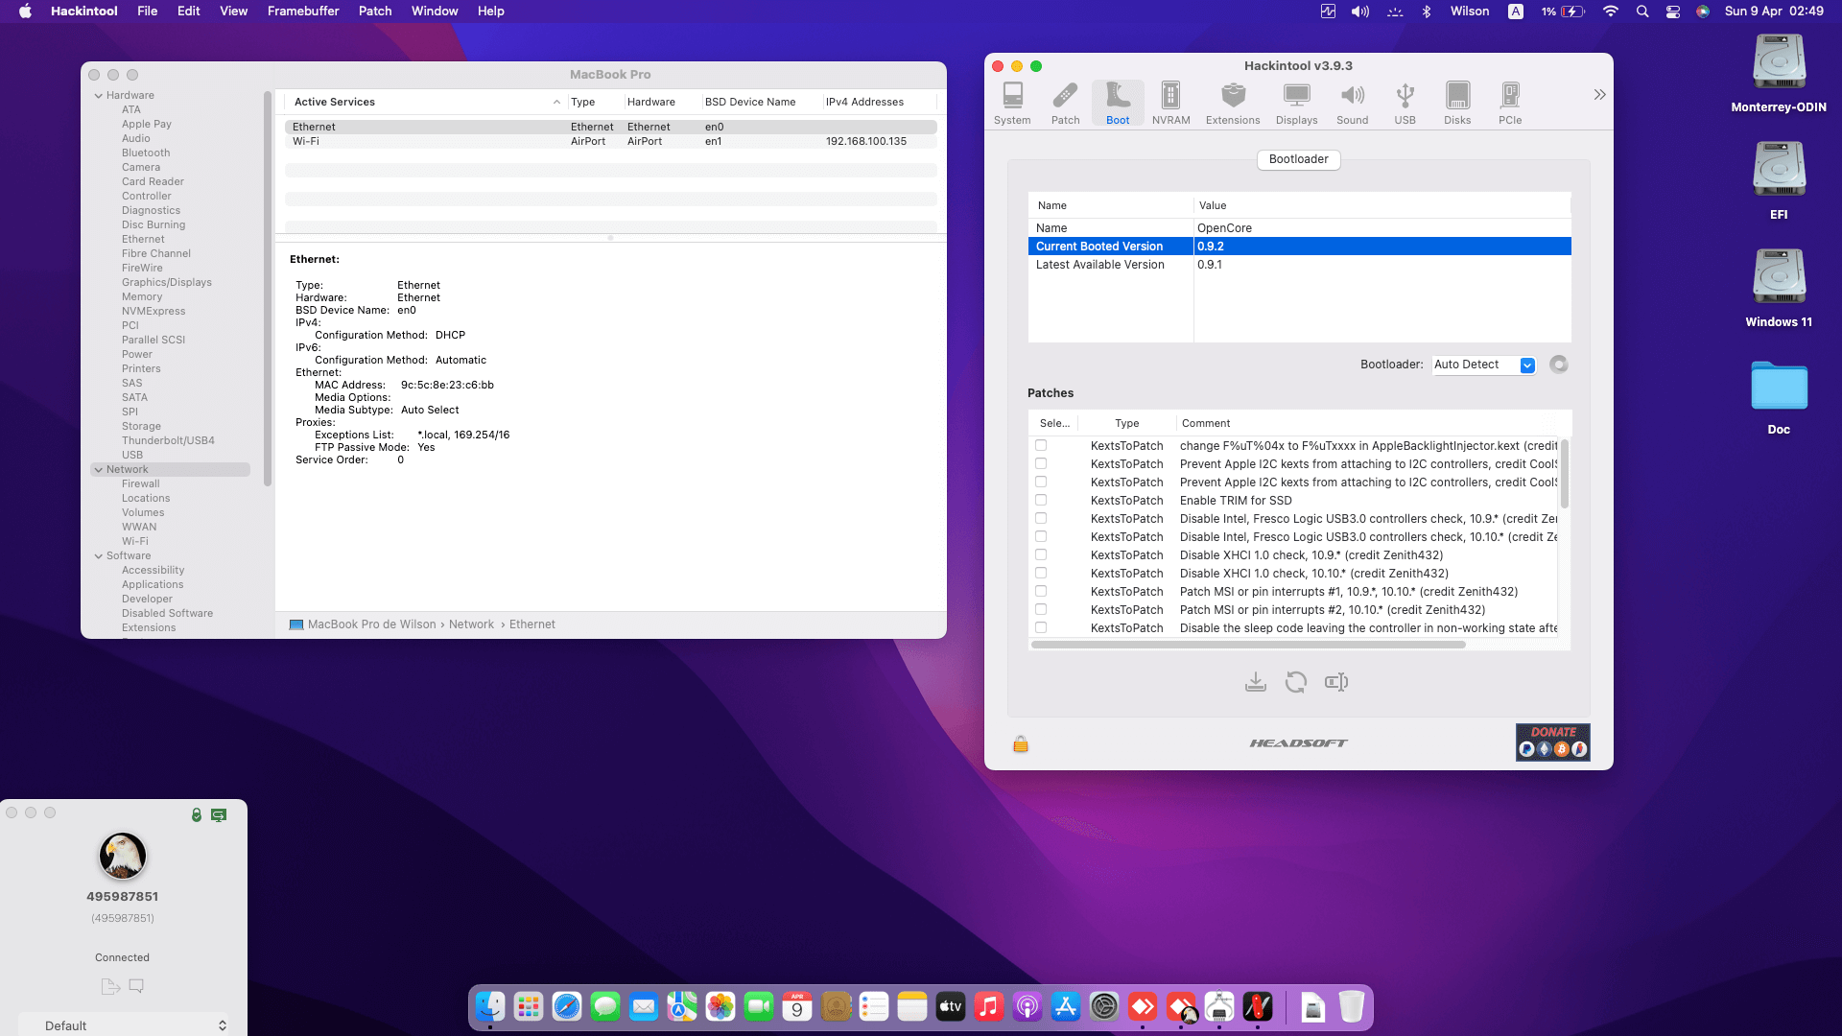The width and height of the screenshot is (1842, 1036).
Task: Tick the AppleBacklightInjector patch checkbox
Action: click(x=1041, y=445)
